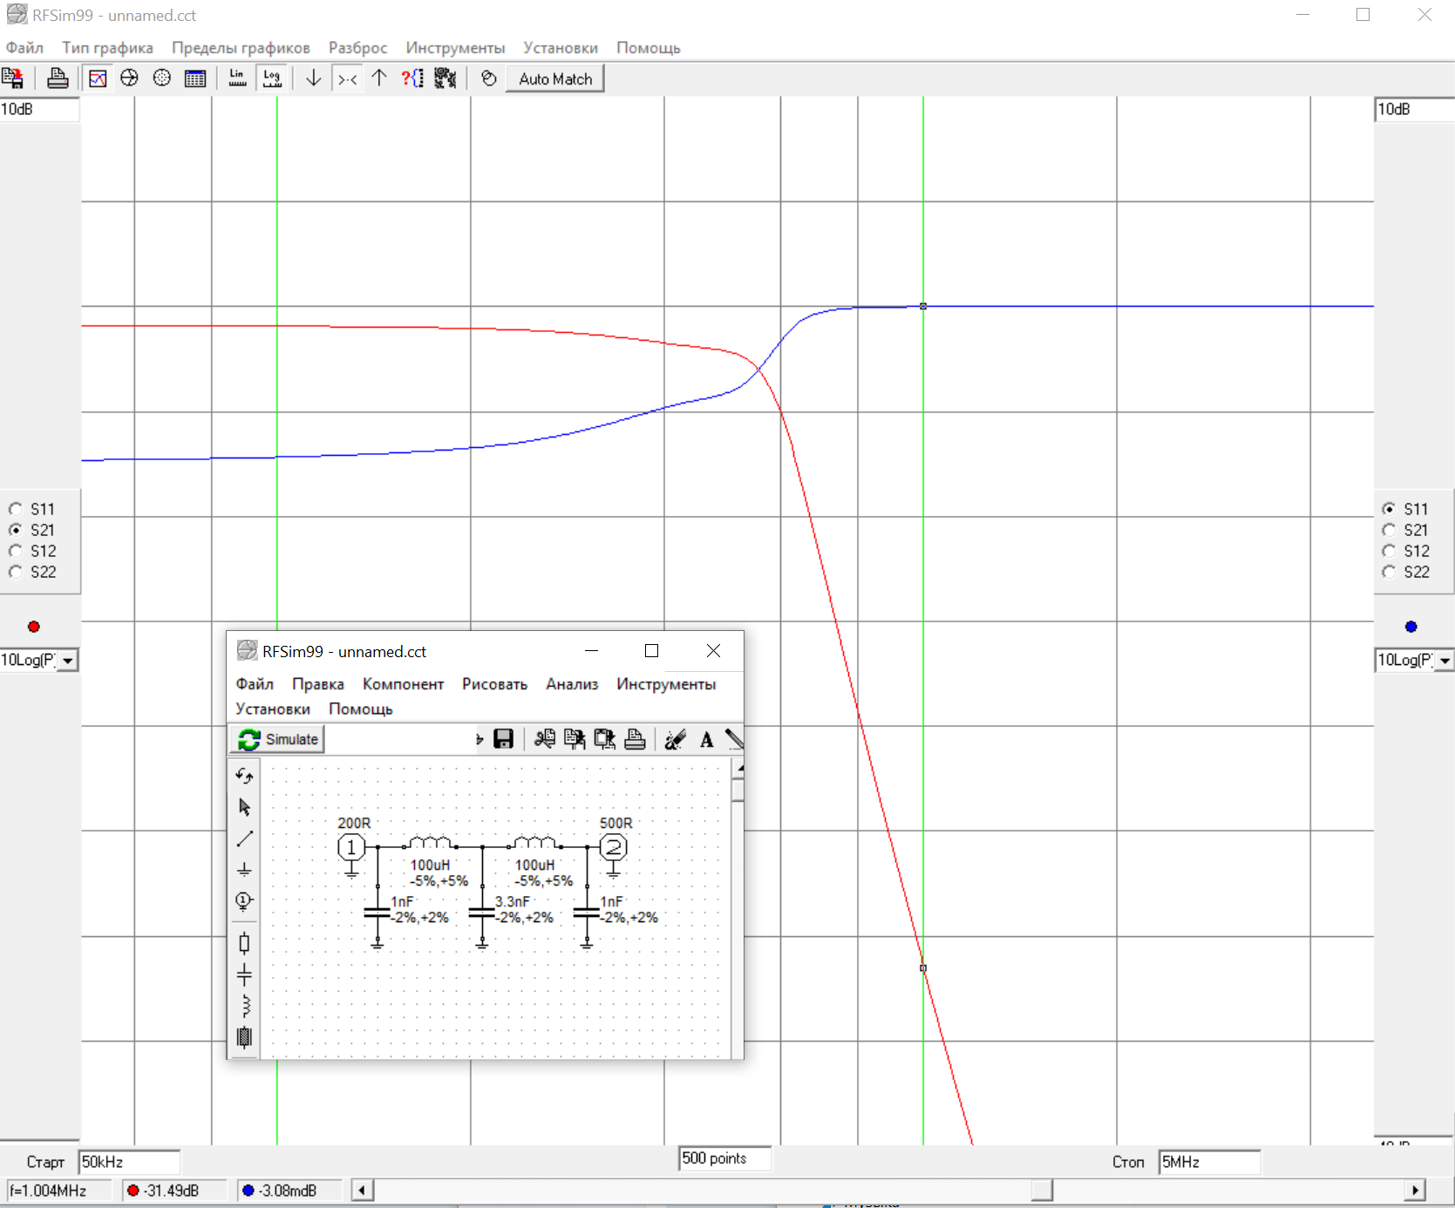Image resolution: width=1455 pixels, height=1208 pixels.
Task: Click the Simulate button
Action: tap(278, 739)
